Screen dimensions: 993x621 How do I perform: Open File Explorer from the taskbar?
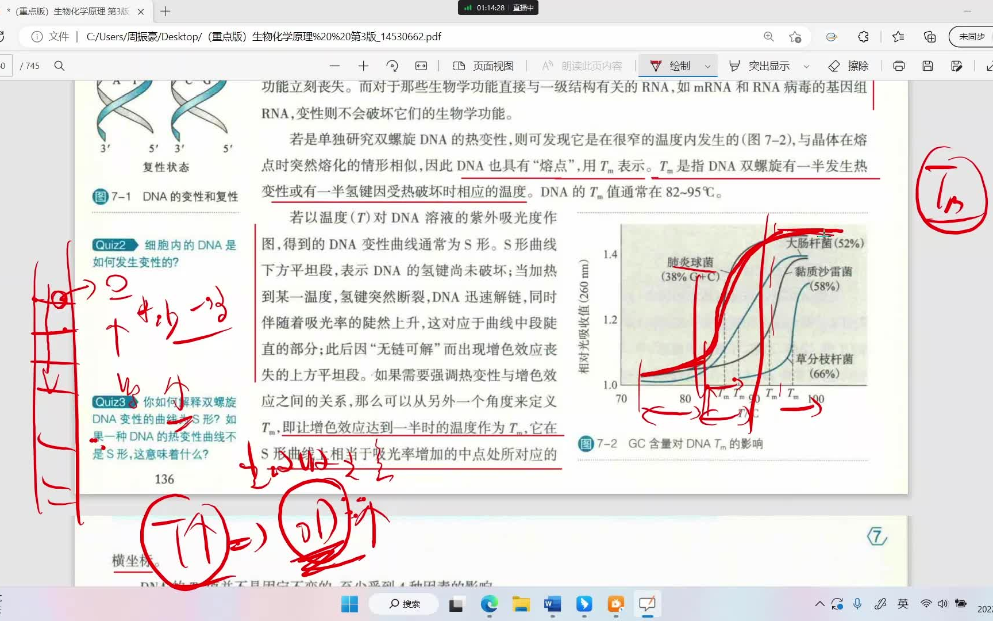pos(521,604)
